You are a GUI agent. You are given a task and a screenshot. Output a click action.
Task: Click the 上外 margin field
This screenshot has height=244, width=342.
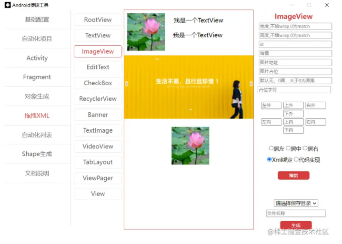click(293, 106)
